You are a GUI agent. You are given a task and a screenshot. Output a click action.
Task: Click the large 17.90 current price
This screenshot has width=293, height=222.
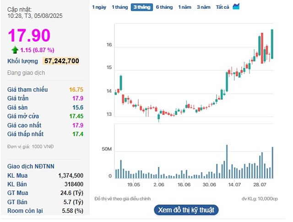[x=29, y=36]
